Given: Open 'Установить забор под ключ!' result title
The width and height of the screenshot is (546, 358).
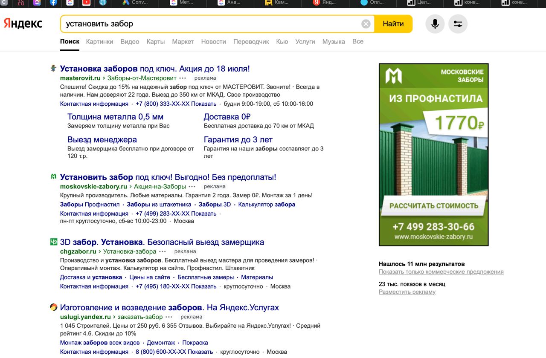Looking at the screenshot, I should 168,177.
